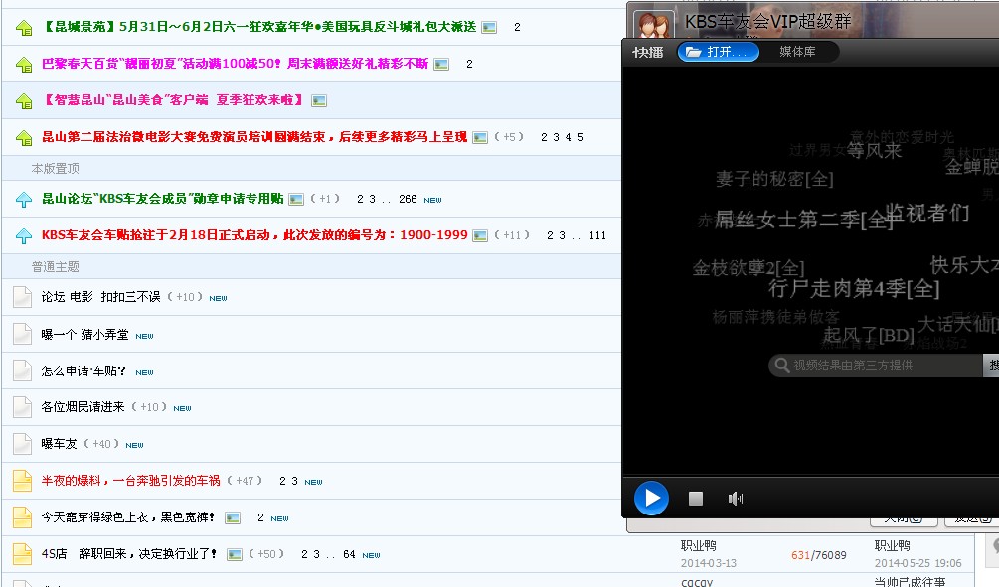999x587 pixels.
Task: Open thread 论坛 电影 扣扣三不误
Action: [x=100, y=297]
